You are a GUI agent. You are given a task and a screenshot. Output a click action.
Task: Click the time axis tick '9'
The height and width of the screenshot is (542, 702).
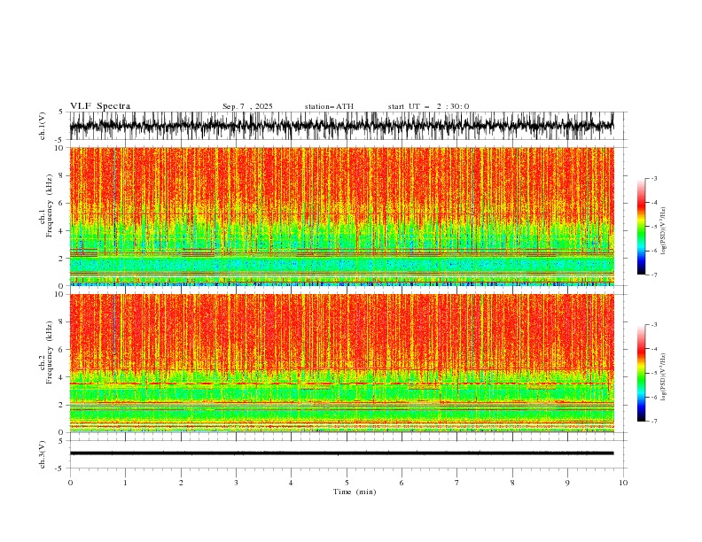[x=567, y=483]
